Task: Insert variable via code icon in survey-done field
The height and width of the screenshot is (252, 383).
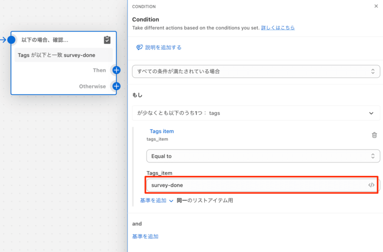Action: [372, 185]
